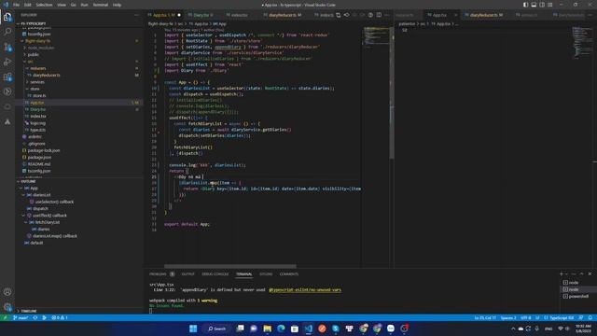The image size is (597, 336).
Task: Click the taskbar Search box
Action: click(217, 329)
